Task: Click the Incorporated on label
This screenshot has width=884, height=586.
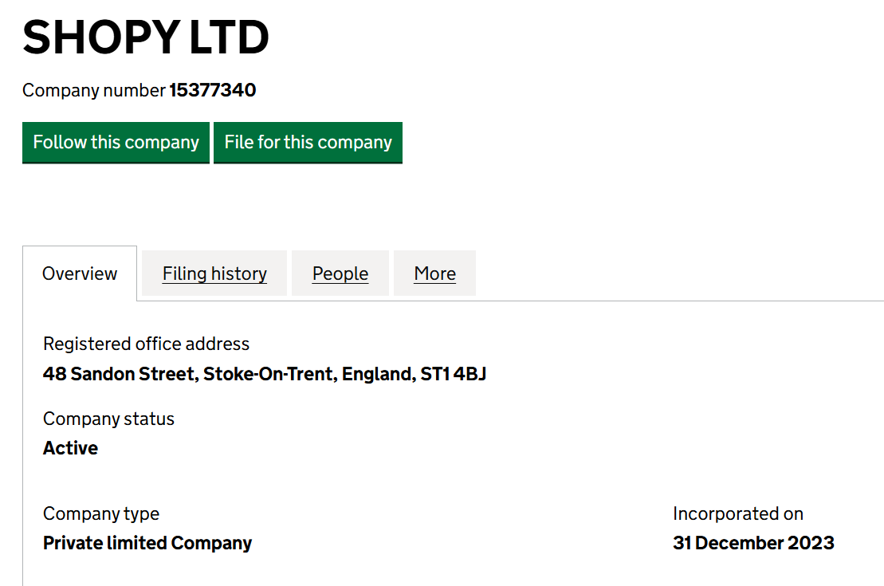Action: coord(737,513)
